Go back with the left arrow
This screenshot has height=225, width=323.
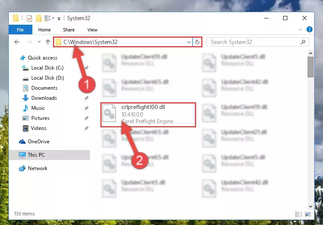pos(17,42)
